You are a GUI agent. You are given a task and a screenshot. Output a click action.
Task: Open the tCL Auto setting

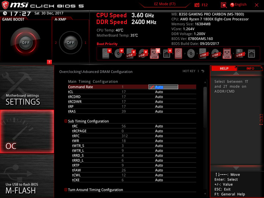(159, 92)
